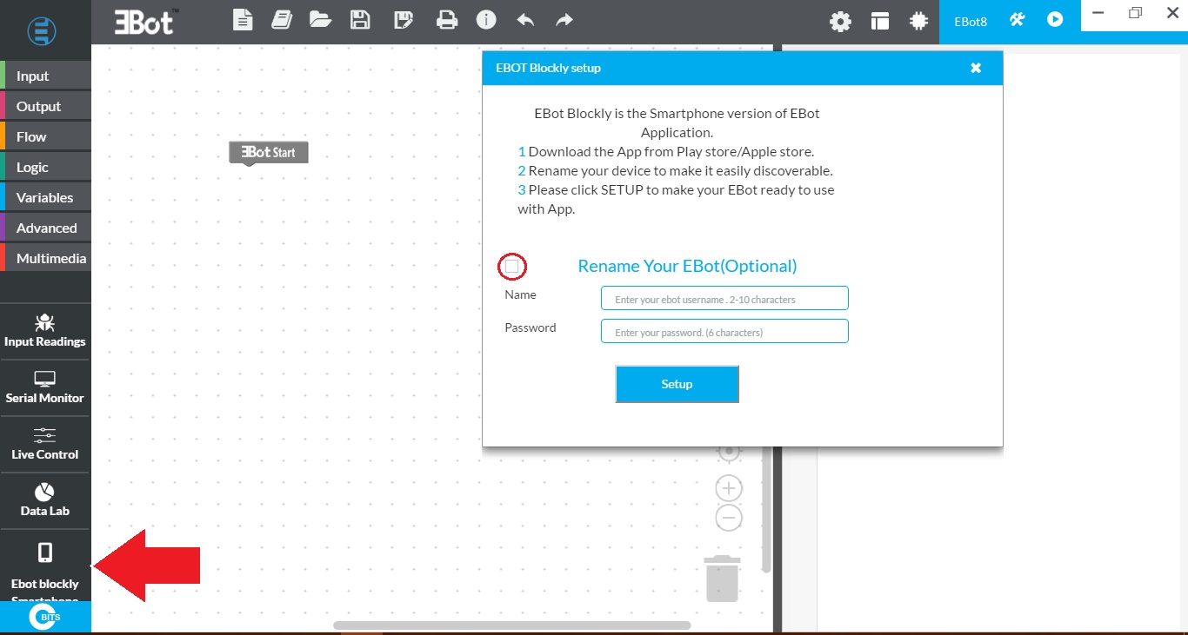This screenshot has height=635, width=1188.
Task: Click the Open folder icon
Action: tap(321, 19)
